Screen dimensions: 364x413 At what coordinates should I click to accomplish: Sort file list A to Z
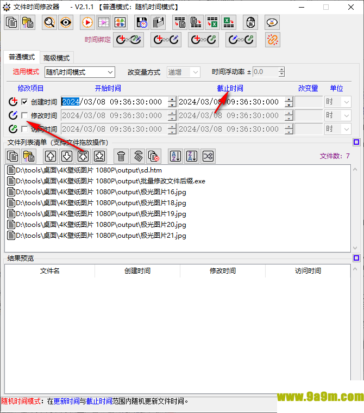click(175, 156)
